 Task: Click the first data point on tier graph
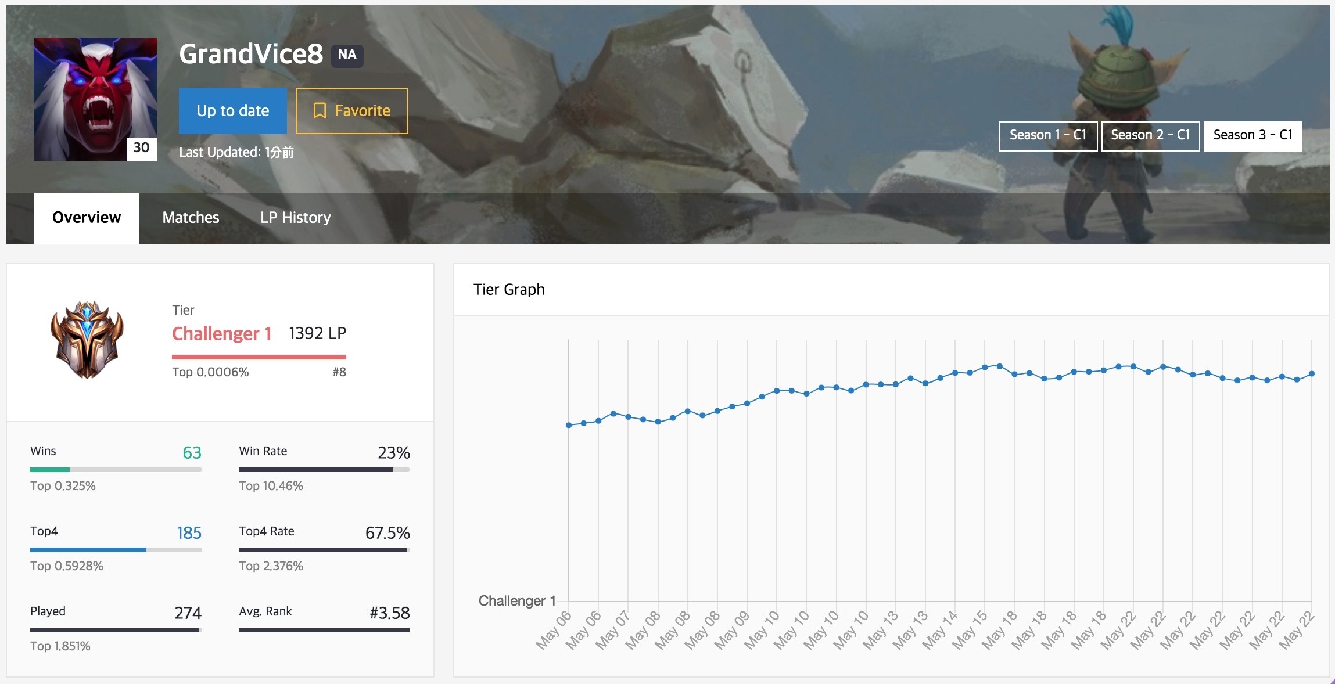pyautogui.click(x=569, y=425)
